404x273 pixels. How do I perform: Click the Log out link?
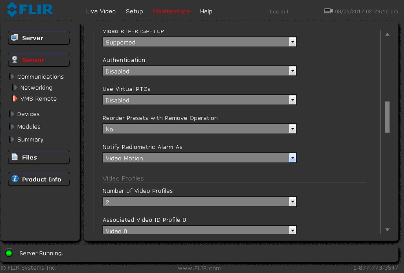(x=279, y=12)
